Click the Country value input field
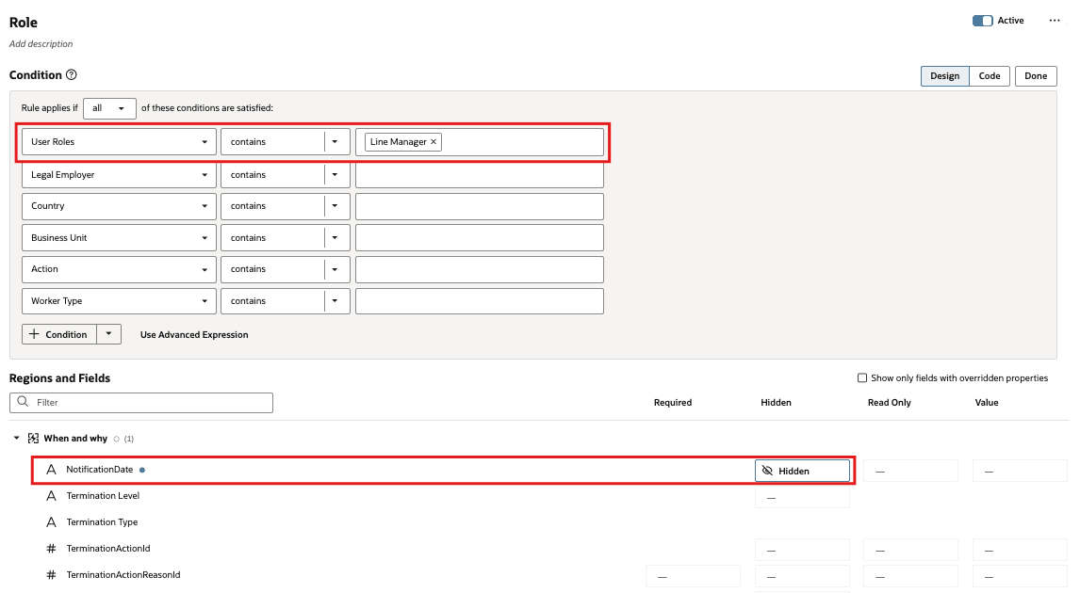This screenshot has width=1080, height=593. (480, 206)
